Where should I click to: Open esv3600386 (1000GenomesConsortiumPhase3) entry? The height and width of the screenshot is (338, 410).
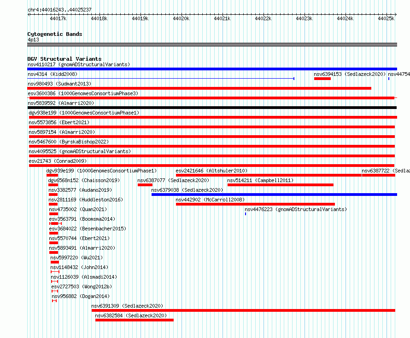(83, 93)
